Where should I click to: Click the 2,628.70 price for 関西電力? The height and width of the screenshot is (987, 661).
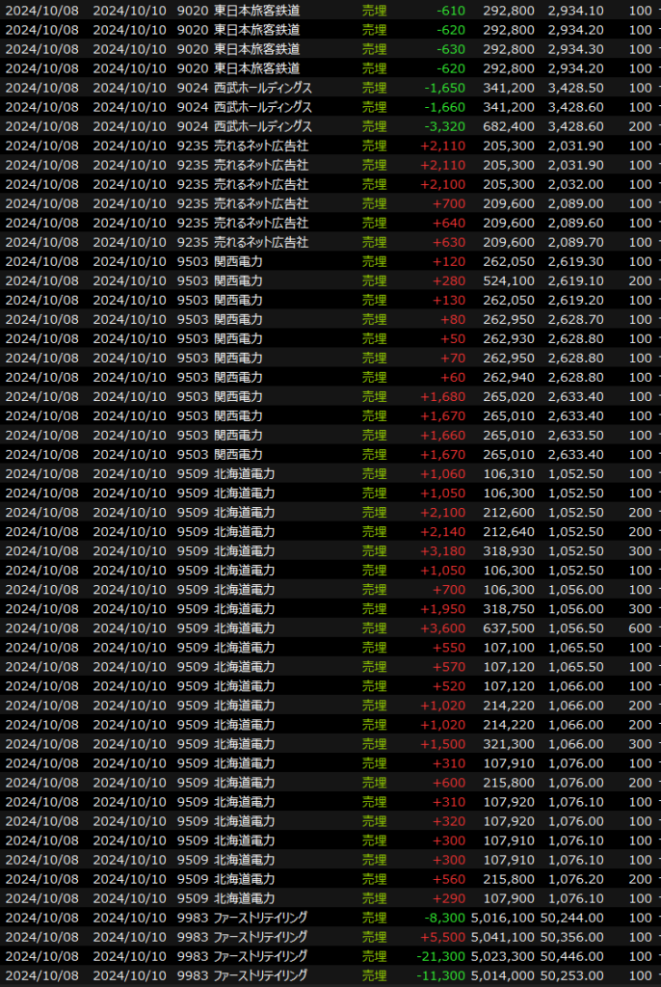click(x=576, y=319)
